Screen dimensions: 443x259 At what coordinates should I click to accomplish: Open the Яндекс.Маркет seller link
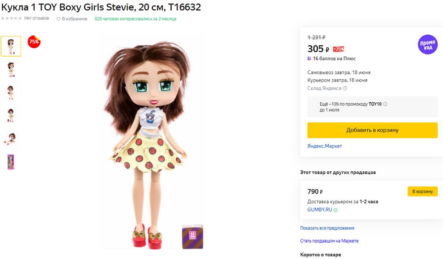click(324, 146)
